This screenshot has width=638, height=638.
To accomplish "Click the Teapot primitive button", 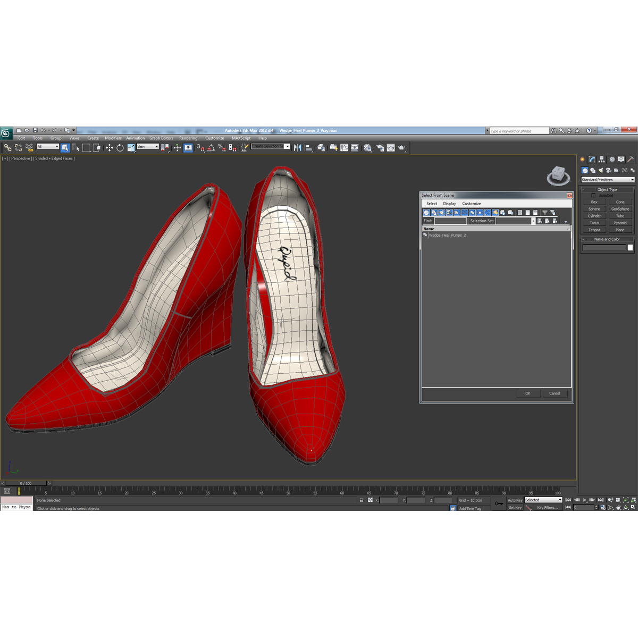I will point(594,230).
